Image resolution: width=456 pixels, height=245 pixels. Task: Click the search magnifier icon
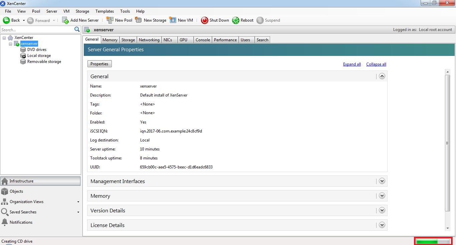tap(77, 30)
